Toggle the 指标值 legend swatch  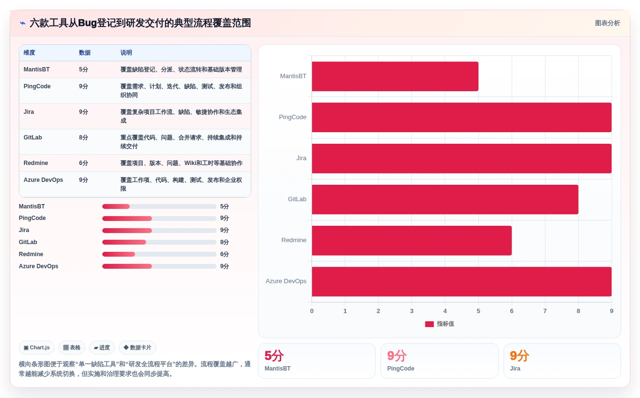[x=429, y=324]
